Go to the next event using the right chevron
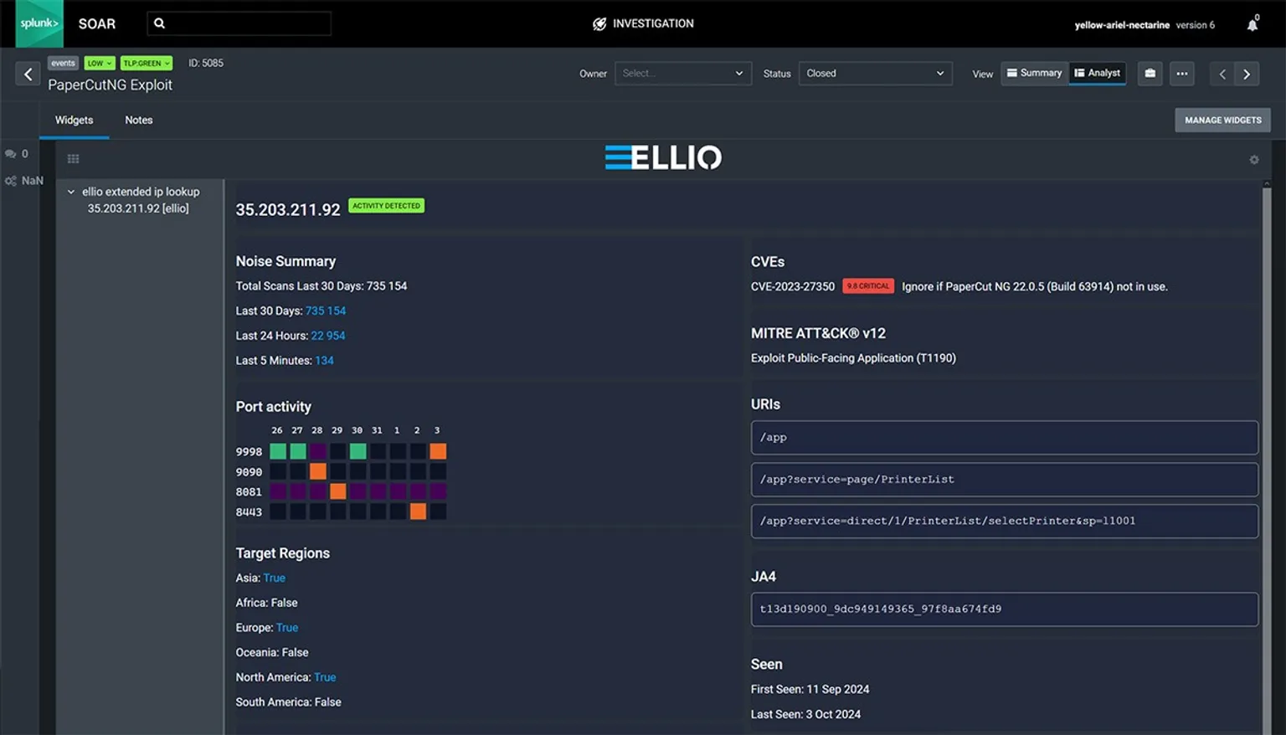 point(1247,74)
